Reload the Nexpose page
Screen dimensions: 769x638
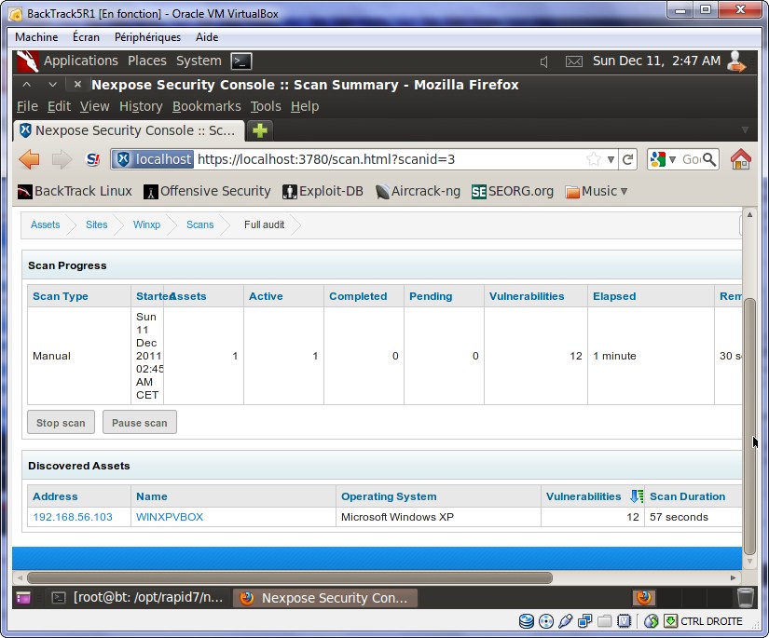click(627, 159)
